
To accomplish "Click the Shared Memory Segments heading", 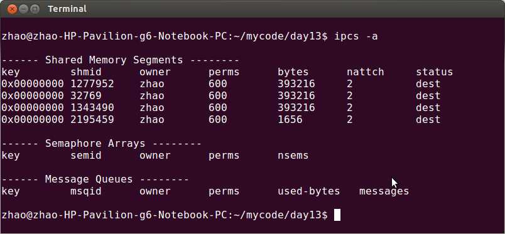I will tap(120, 60).
